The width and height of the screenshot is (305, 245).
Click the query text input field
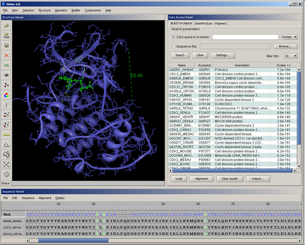tap(246, 37)
